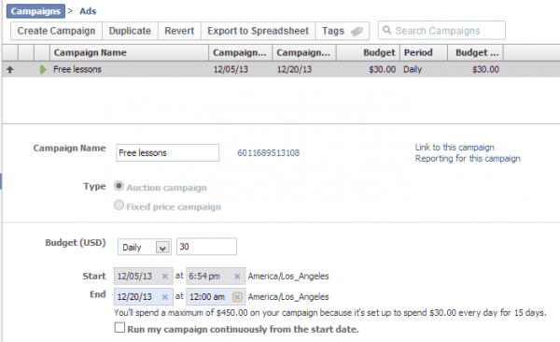Click the start date field 12/05/13

(144, 277)
